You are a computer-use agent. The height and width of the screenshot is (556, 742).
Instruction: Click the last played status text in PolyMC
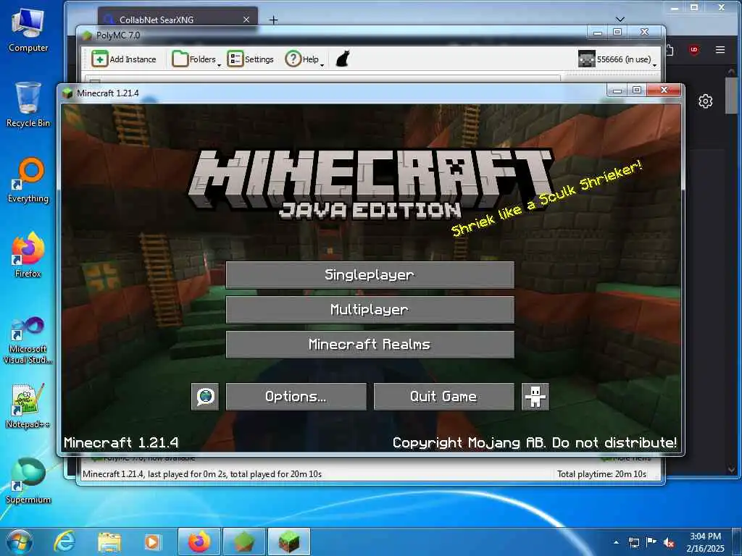tap(202, 473)
